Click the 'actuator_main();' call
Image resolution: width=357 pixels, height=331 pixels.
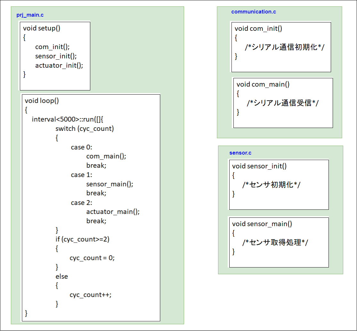[113, 212]
